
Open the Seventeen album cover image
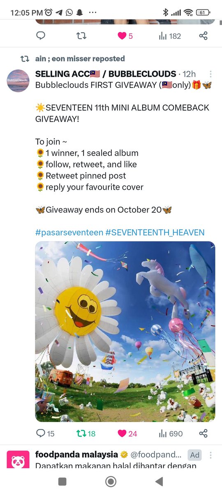(125, 332)
